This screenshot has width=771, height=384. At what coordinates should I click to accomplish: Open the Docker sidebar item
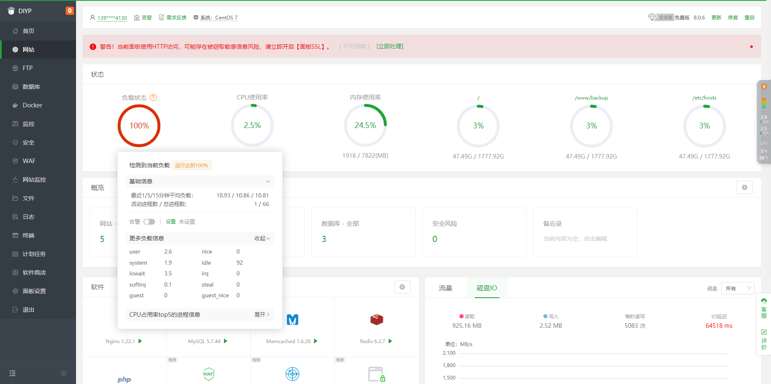point(38,105)
